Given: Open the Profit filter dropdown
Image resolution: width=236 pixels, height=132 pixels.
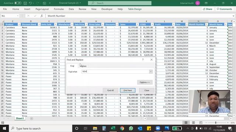Looking at the screenshot, I should click(173, 25).
